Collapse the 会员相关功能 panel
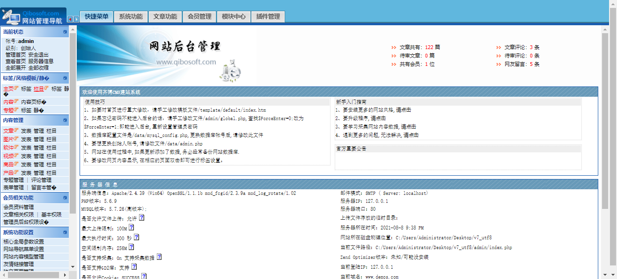617x279 pixels. pyautogui.click(x=65, y=198)
